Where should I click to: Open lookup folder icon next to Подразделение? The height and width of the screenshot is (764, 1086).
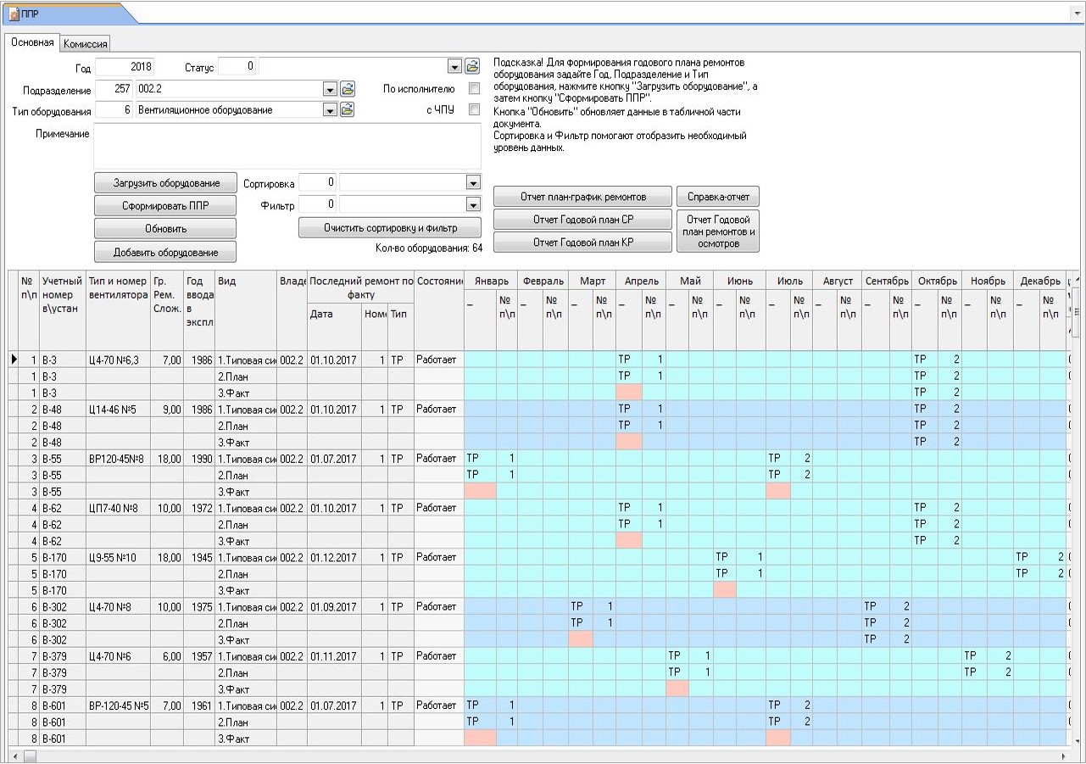tap(347, 88)
